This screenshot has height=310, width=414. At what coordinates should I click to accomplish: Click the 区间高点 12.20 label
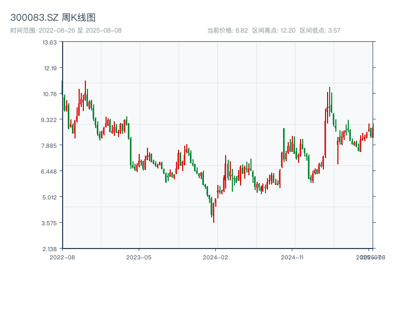coord(274,30)
